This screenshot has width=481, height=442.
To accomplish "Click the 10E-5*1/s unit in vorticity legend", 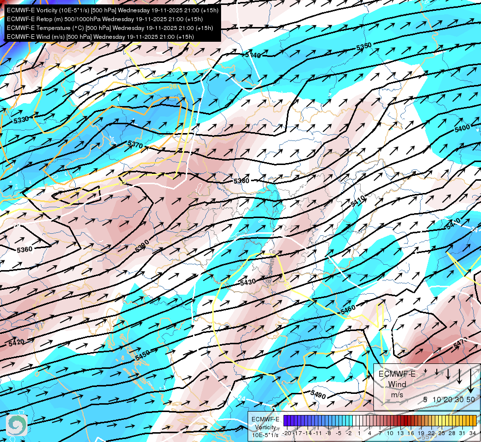I will tap(265, 435).
